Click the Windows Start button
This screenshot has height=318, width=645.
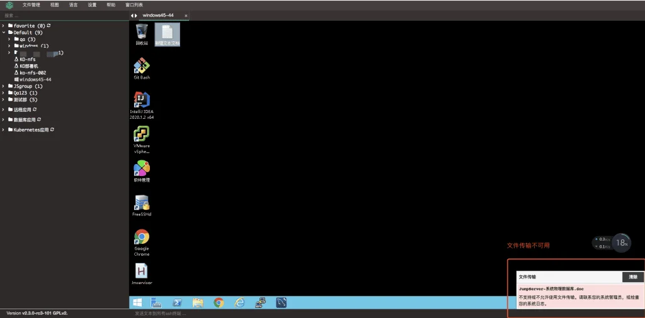coord(137,303)
